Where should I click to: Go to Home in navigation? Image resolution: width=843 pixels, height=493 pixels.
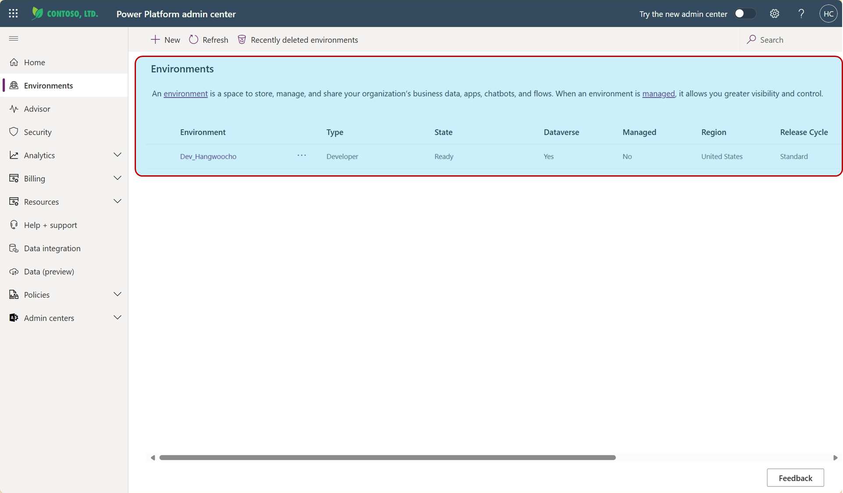click(x=64, y=62)
